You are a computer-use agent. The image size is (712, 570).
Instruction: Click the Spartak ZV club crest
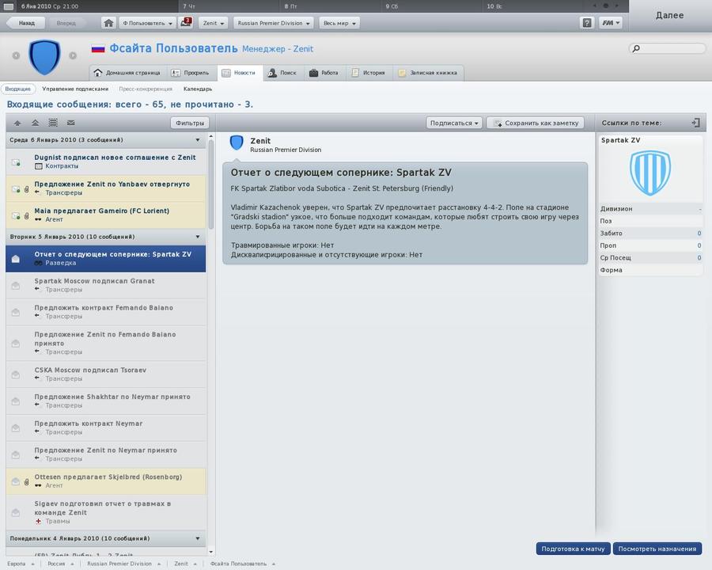tap(650, 173)
